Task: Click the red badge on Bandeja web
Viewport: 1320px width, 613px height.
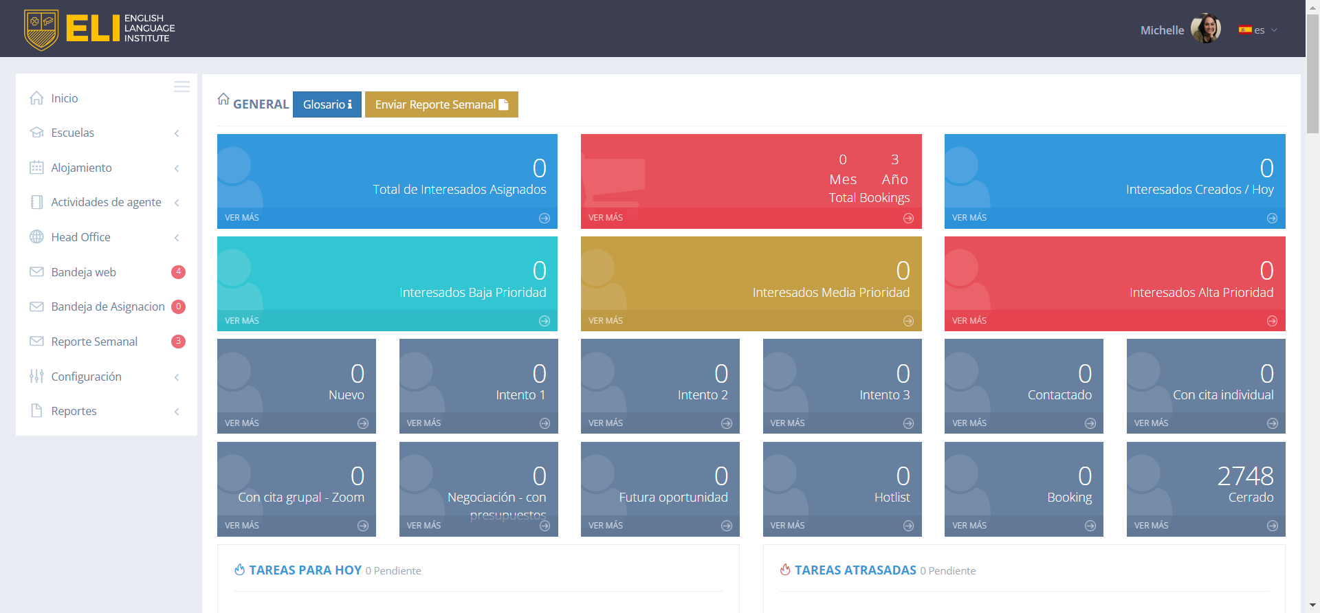Action: pyautogui.click(x=178, y=271)
